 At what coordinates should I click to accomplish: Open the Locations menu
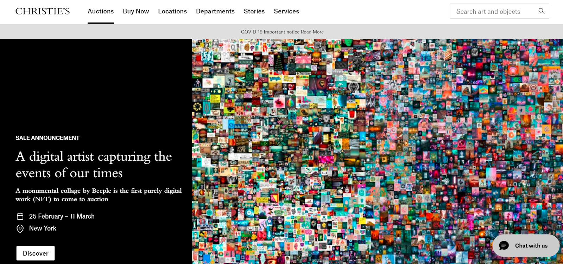point(172,11)
